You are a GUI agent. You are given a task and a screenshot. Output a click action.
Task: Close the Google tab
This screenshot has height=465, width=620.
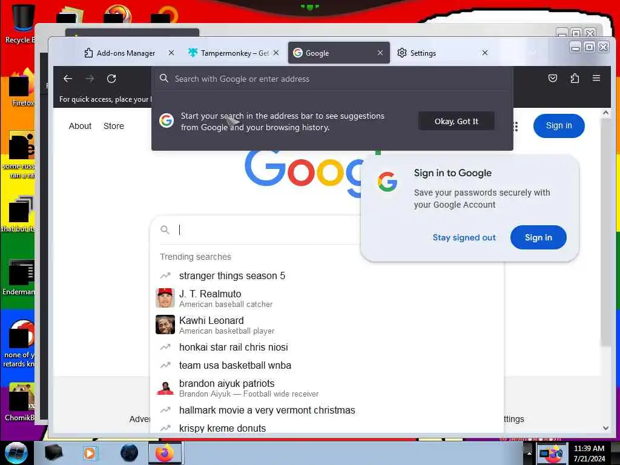(x=380, y=53)
